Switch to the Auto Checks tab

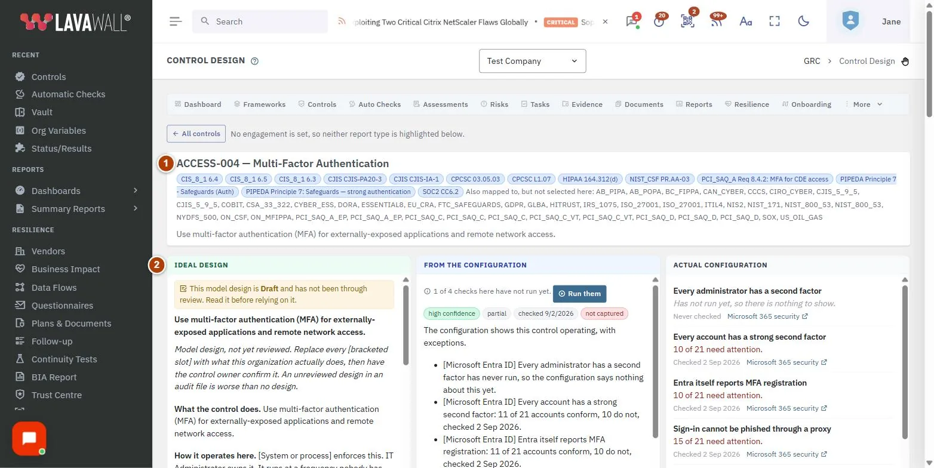tap(374, 104)
